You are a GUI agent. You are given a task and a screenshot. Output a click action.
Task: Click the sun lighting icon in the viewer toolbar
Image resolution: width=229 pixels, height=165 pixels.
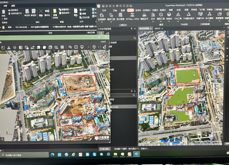tap(15, 48)
